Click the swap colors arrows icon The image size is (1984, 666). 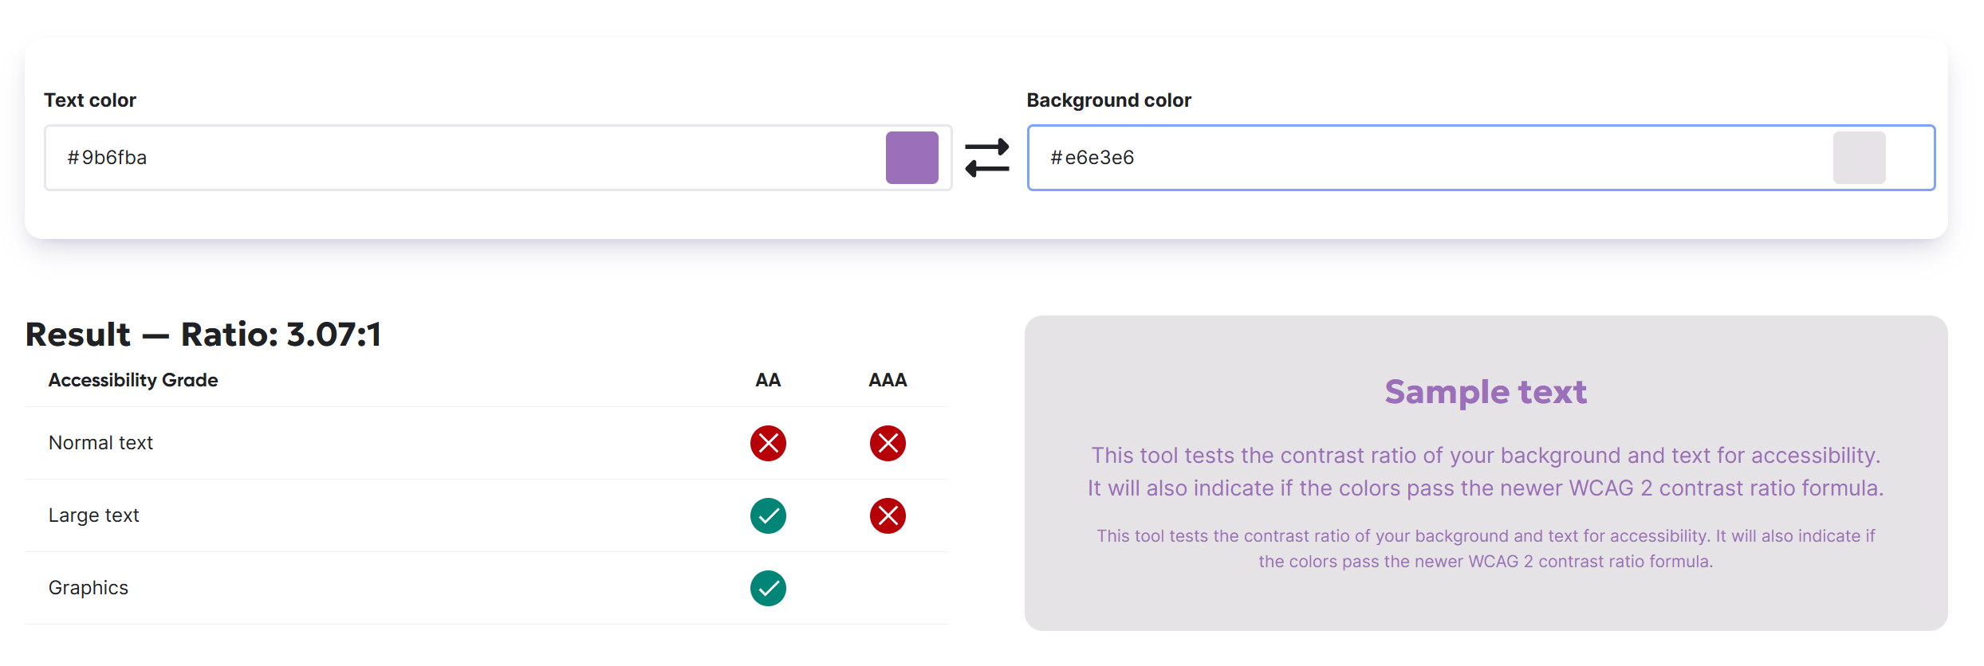tap(987, 158)
